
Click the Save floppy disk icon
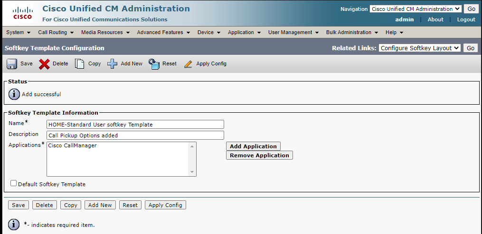coord(12,64)
